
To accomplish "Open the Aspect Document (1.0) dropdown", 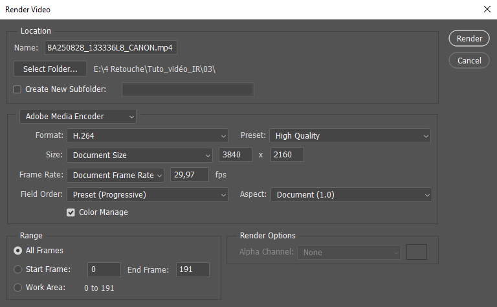I will pyautogui.click(x=351, y=194).
